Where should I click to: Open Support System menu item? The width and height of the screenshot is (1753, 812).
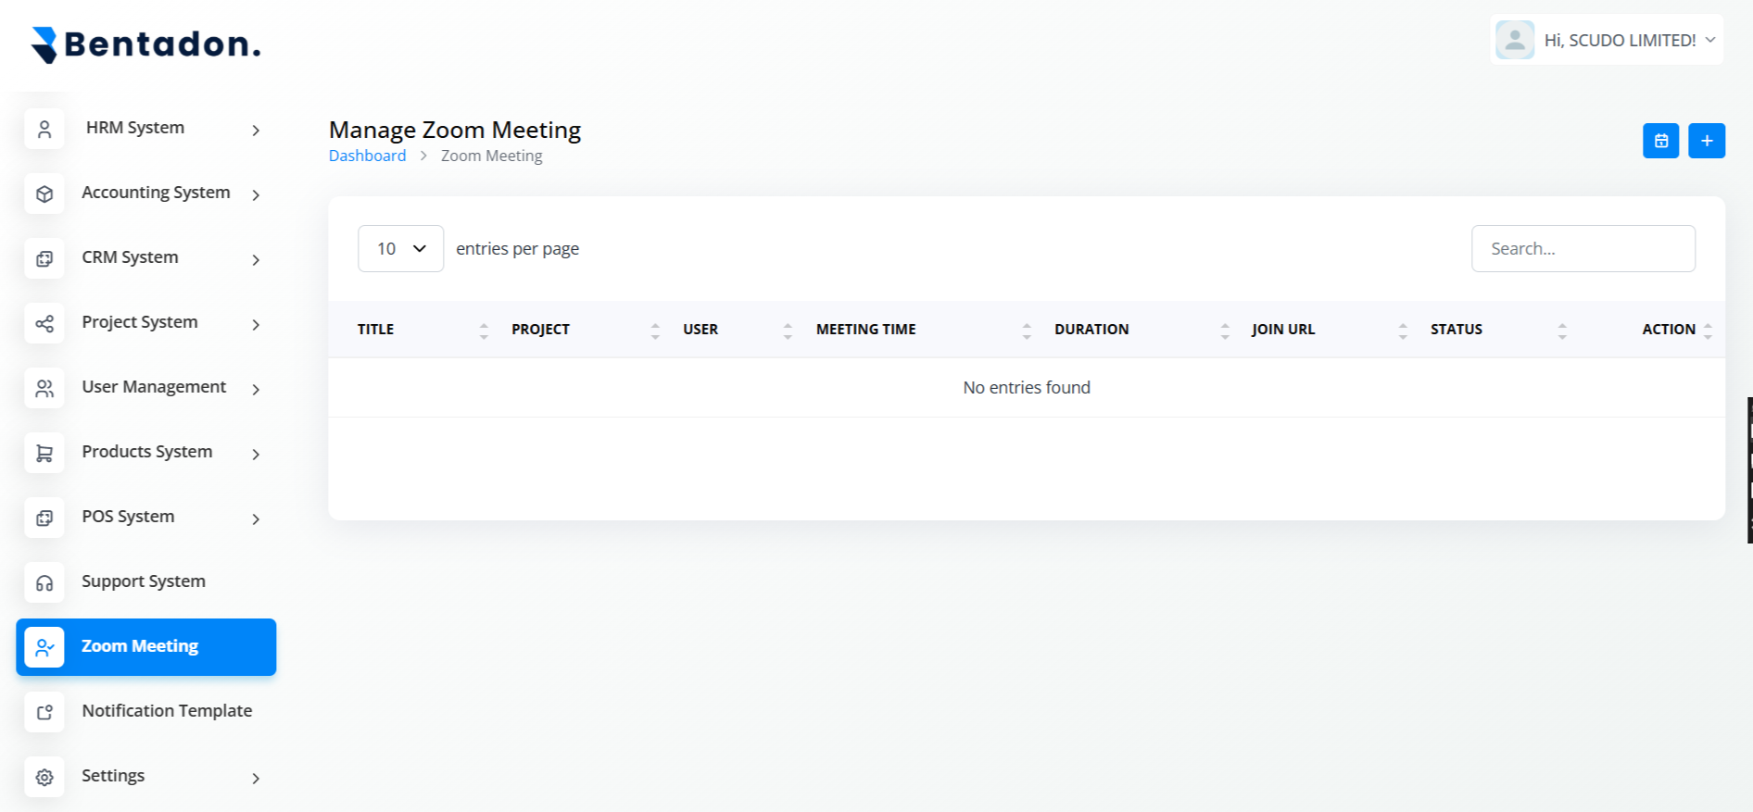click(x=146, y=582)
